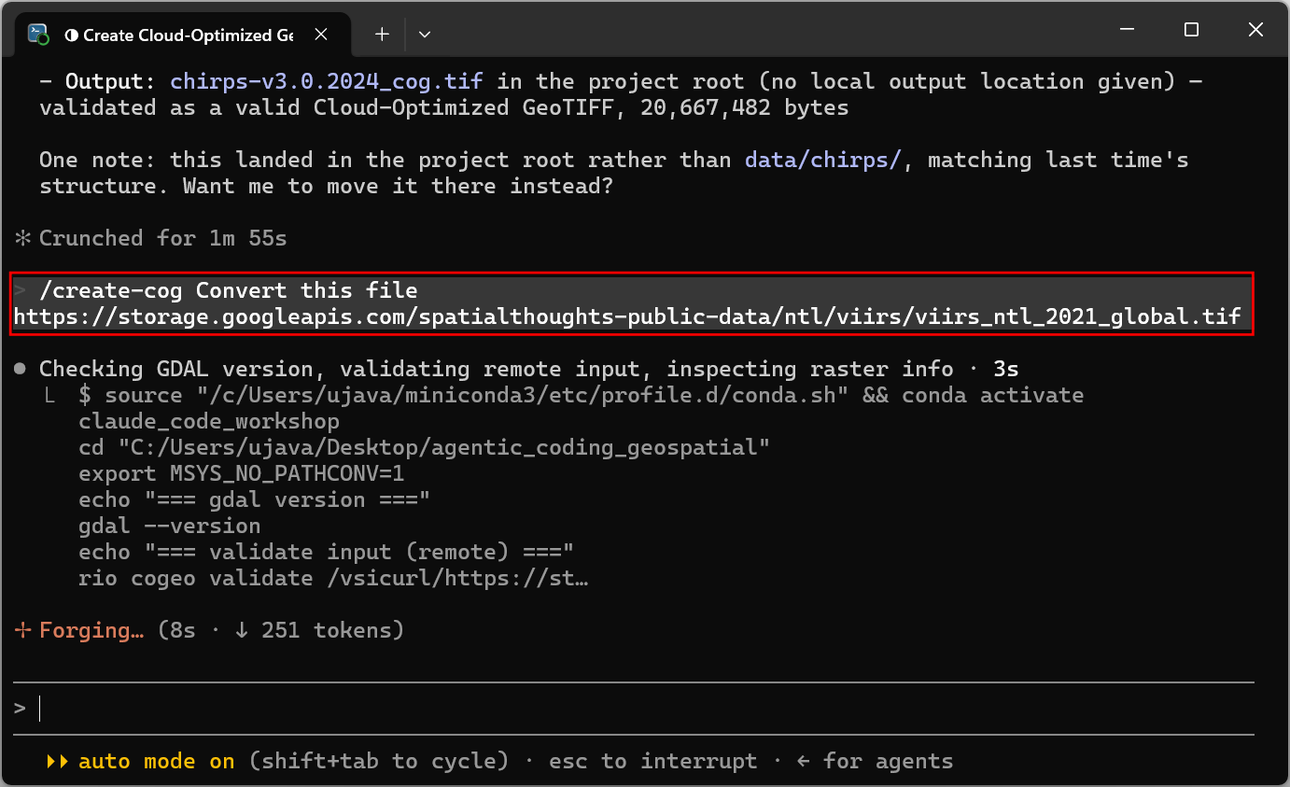Click 'Crunched for 1m 55s' status
Image resolution: width=1290 pixels, height=787 pixels.
click(x=163, y=238)
